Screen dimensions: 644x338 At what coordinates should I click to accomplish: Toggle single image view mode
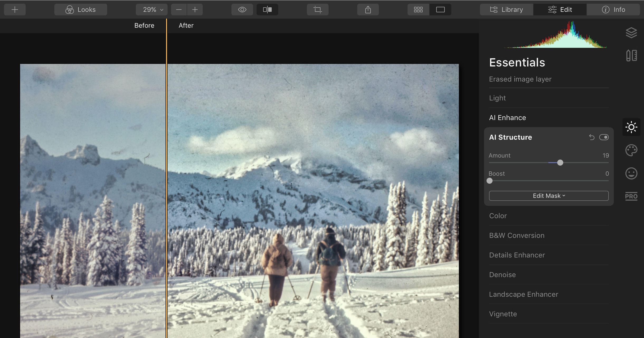click(x=440, y=9)
